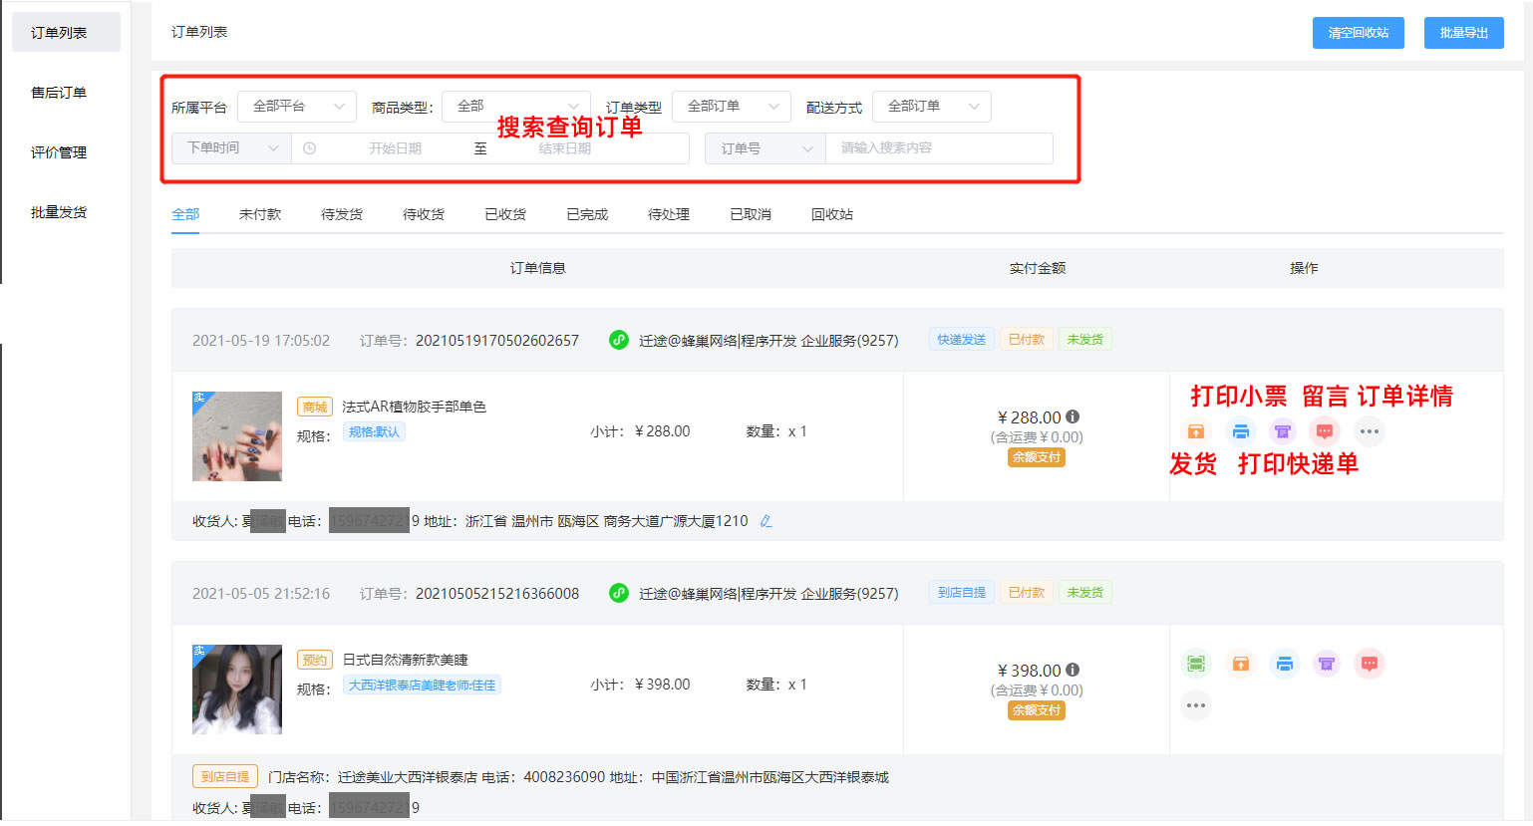The width and height of the screenshot is (1533, 826).
Task: Click the purple receipt icon on the first order
Action: click(1283, 431)
